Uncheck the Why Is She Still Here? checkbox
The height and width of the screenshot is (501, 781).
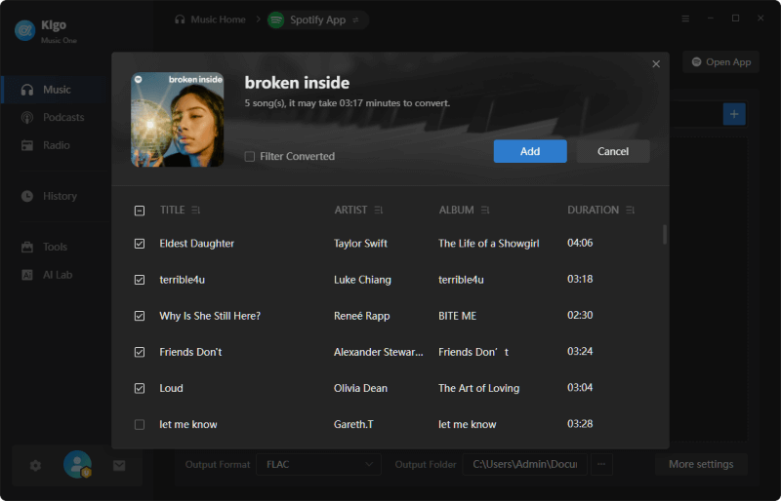(x=140, y=316)
